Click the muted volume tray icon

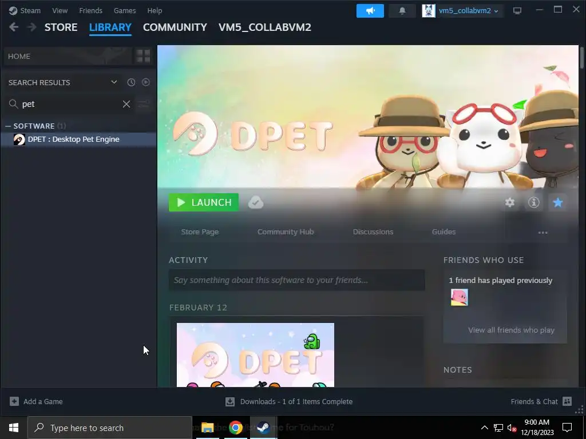click(512, 428)
